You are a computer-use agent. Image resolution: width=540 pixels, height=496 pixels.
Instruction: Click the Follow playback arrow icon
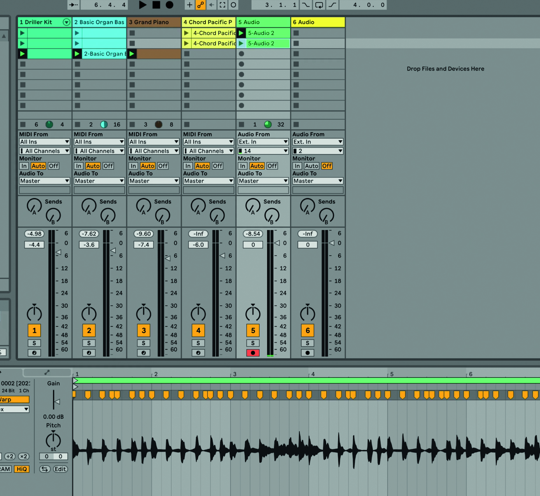click(x=73, y=5)
